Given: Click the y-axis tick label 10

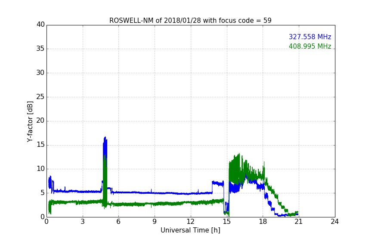Looking at the screenshot, I should (x=40, y=169).
